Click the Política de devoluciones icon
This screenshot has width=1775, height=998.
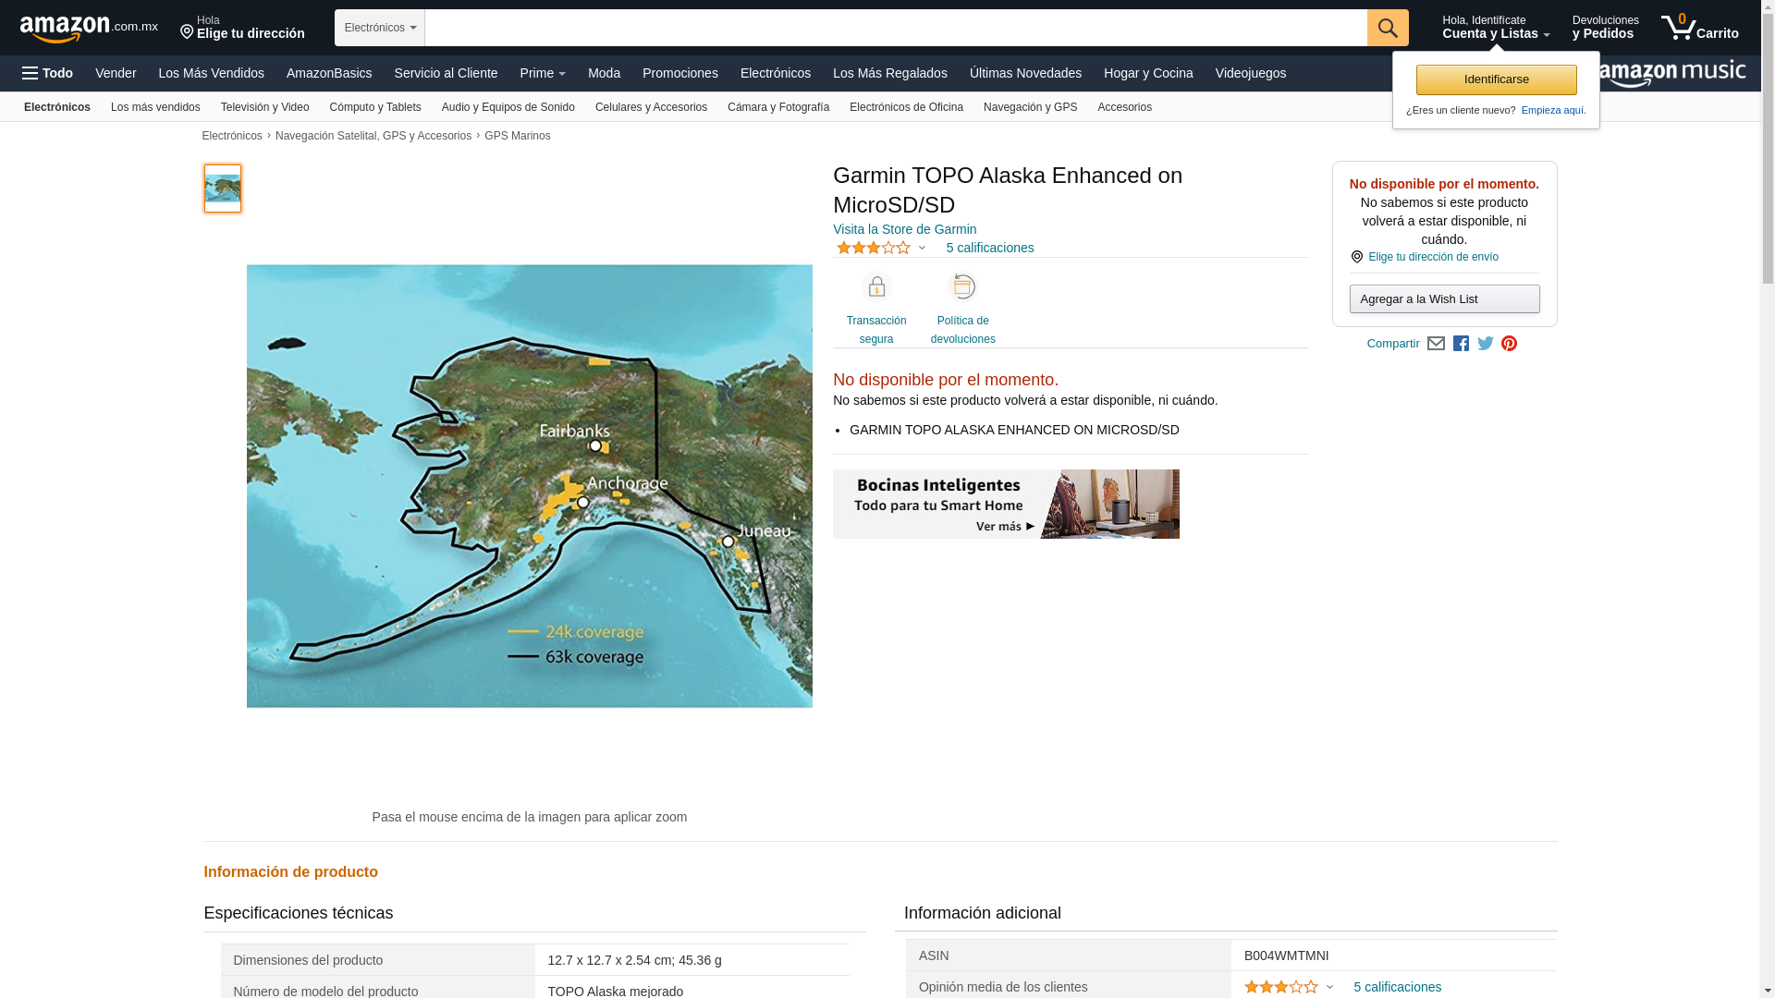point(962,287)
